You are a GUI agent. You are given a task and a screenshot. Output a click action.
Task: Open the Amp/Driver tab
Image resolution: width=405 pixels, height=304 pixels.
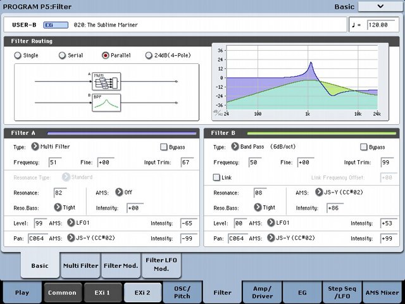click(261, 292)
